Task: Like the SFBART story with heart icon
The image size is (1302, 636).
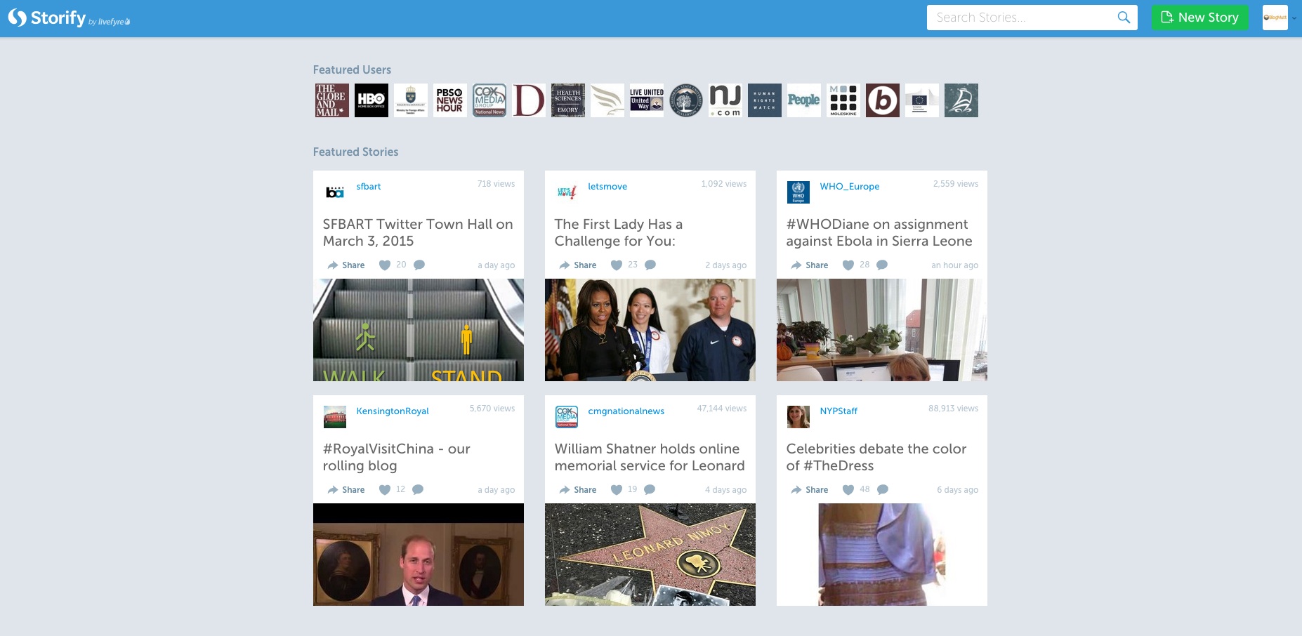Action: 385,265
